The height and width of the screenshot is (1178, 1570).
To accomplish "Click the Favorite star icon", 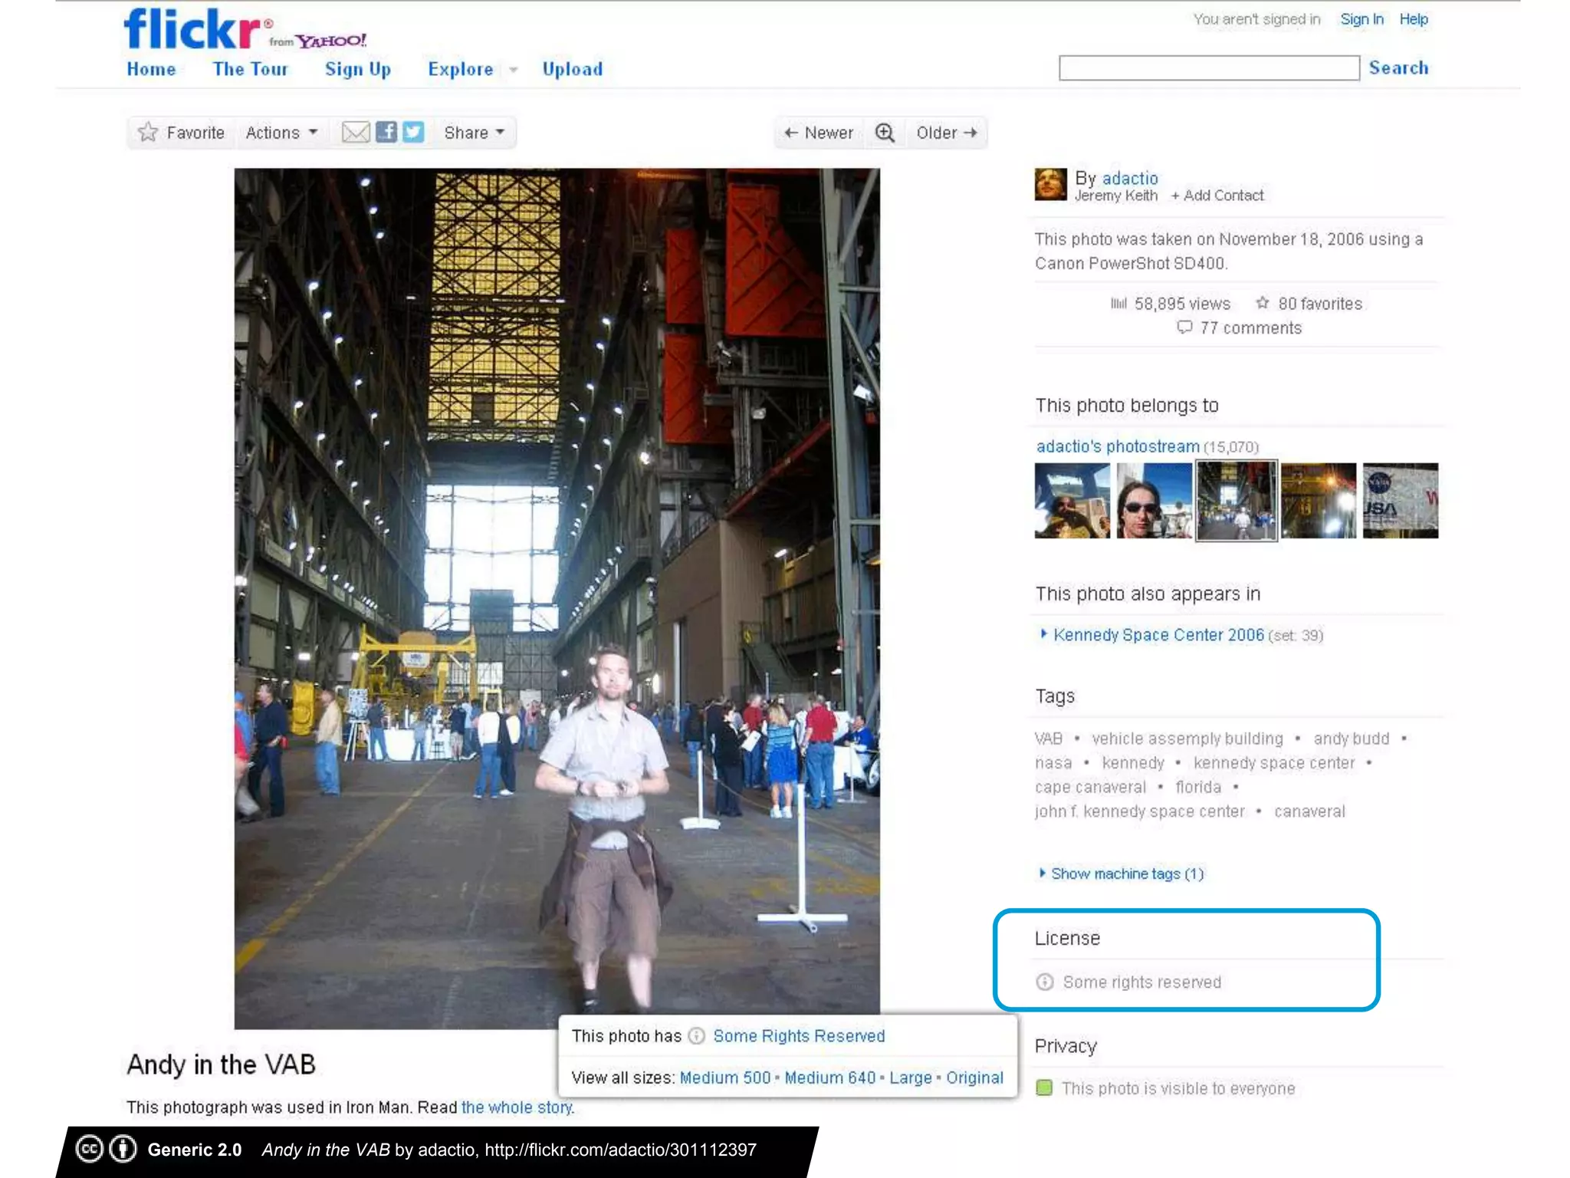I will click(148, 133).
